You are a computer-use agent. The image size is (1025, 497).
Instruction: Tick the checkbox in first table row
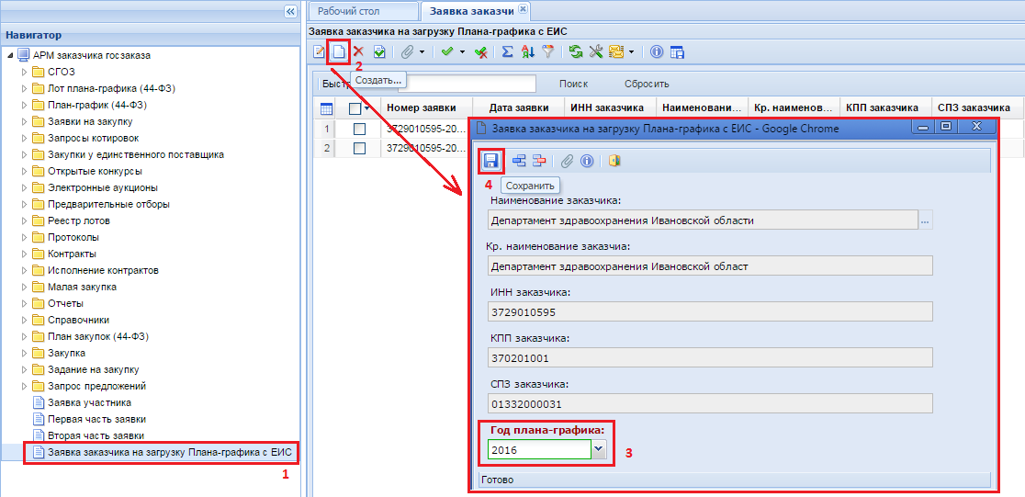coord(359,129)
